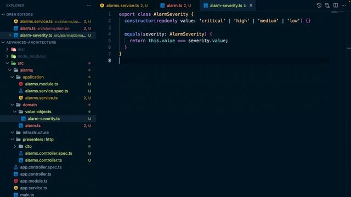The height and width of the screenshot is (197, 351).
Task: Open alarms.controller.spec.ts file
Action: [48, 153]
